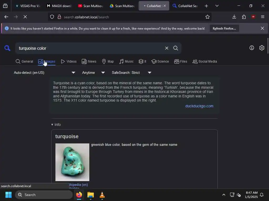Select the News search category

point(89,61)
